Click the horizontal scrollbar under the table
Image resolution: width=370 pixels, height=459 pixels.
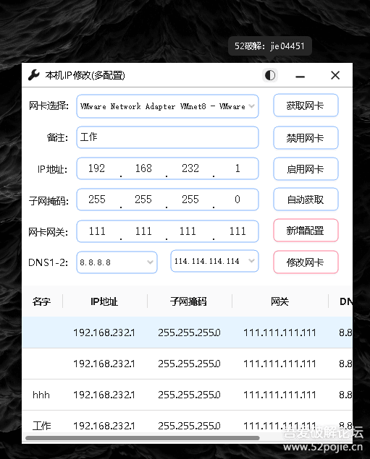[x=143, y=438]
